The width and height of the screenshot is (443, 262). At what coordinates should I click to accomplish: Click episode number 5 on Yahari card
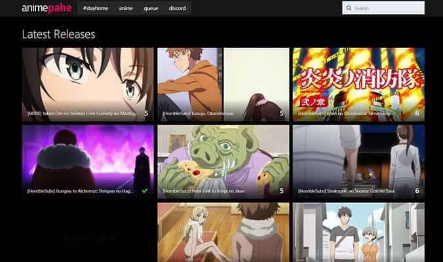[146, 113]
